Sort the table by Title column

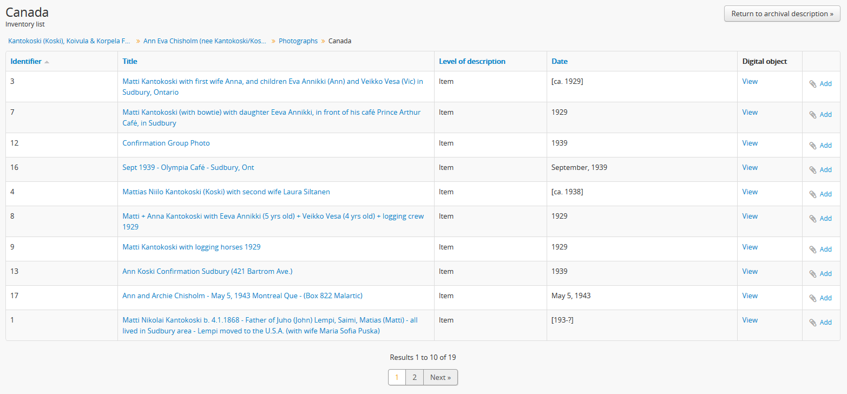pos(130,61)
